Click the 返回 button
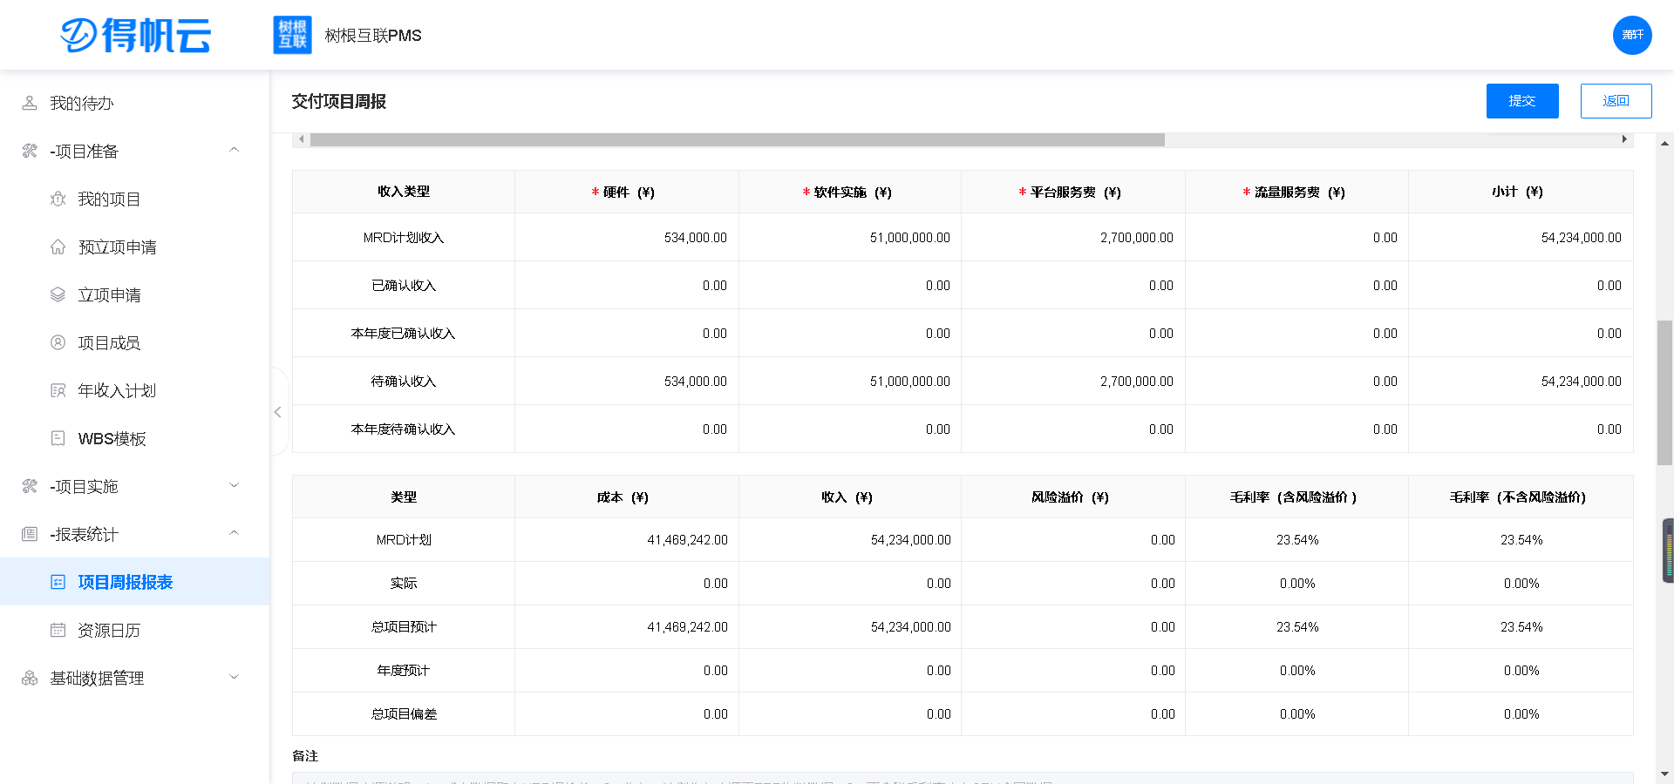 (1616, 101)
